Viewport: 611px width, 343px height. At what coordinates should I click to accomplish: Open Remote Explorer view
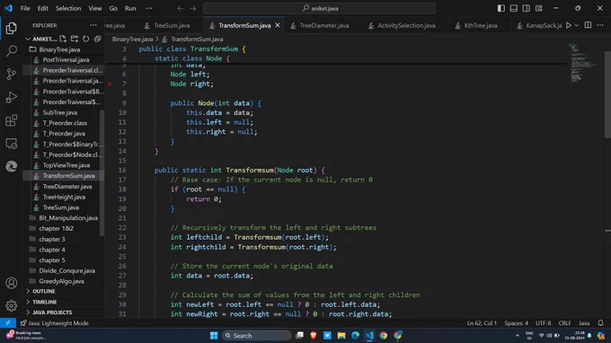(x=12, y=144)
